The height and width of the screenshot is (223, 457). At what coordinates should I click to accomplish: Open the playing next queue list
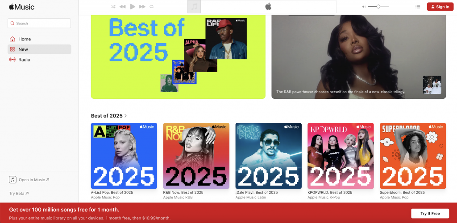[418, 7]
